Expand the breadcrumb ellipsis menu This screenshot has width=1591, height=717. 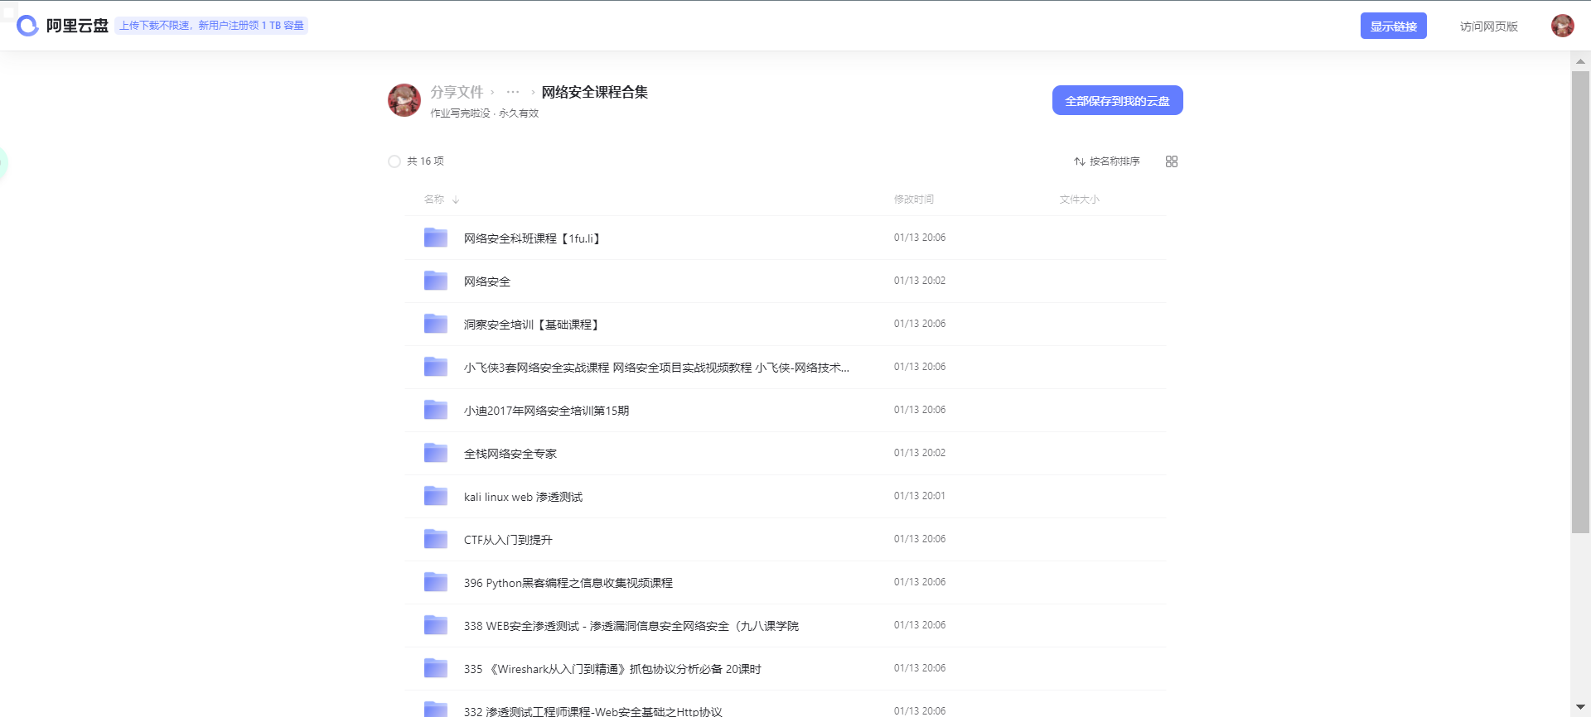[x=513, y=92]
